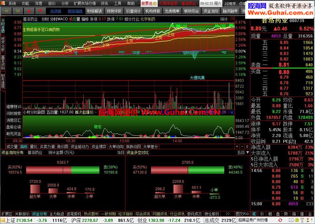Switch to the 热点题材 bottom tab
This screenshot has width=315, height=224.
point(91,214)
